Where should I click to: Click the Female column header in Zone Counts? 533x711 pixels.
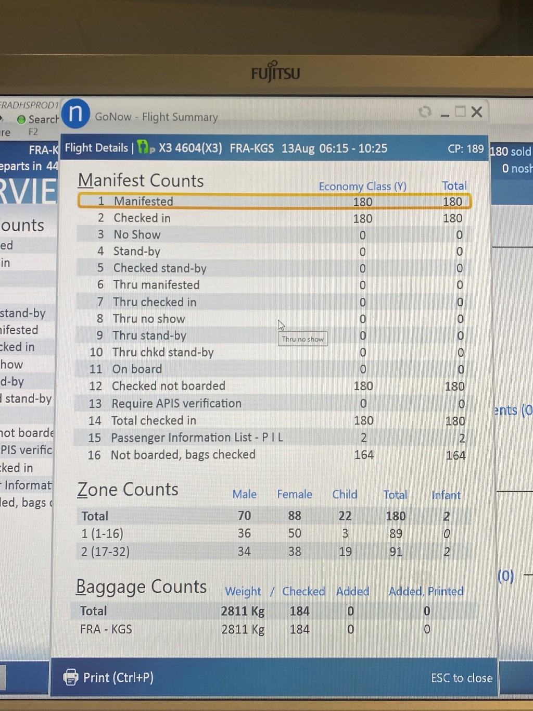click(295, 494)
